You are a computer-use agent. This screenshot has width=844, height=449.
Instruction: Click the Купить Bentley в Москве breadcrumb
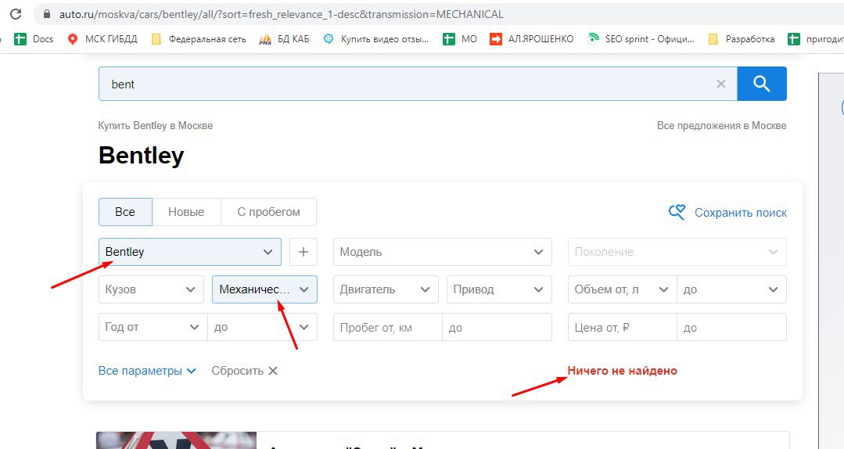tap(156, 125)
